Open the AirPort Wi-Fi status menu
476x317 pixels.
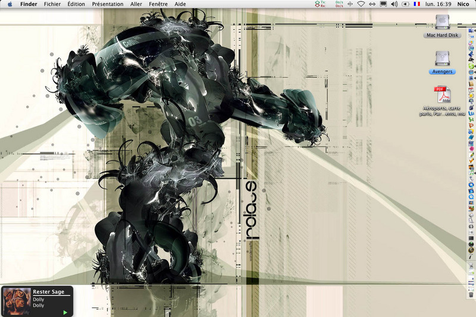tap(361, 4)
